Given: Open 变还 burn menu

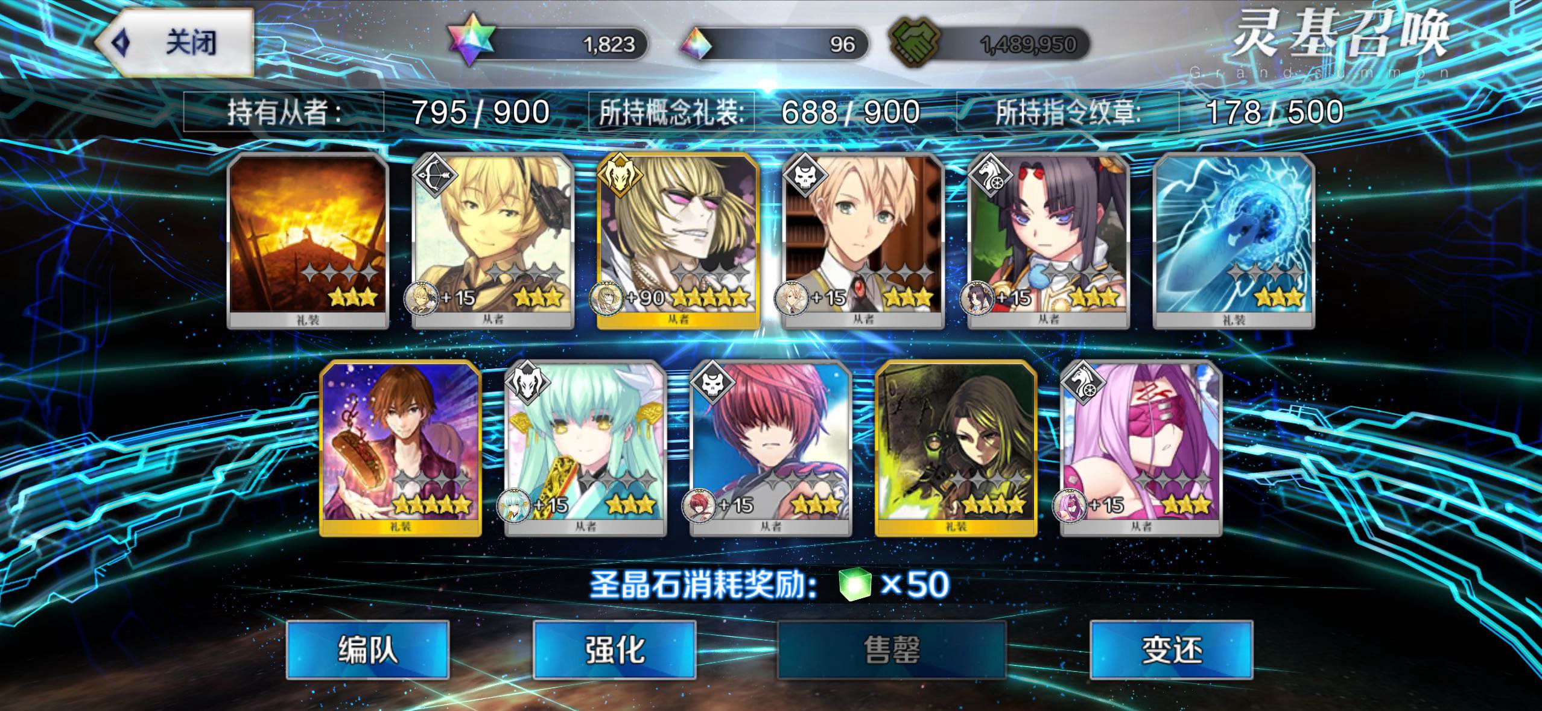Looking at the screenshot, I should click(x=1172, y=650).
